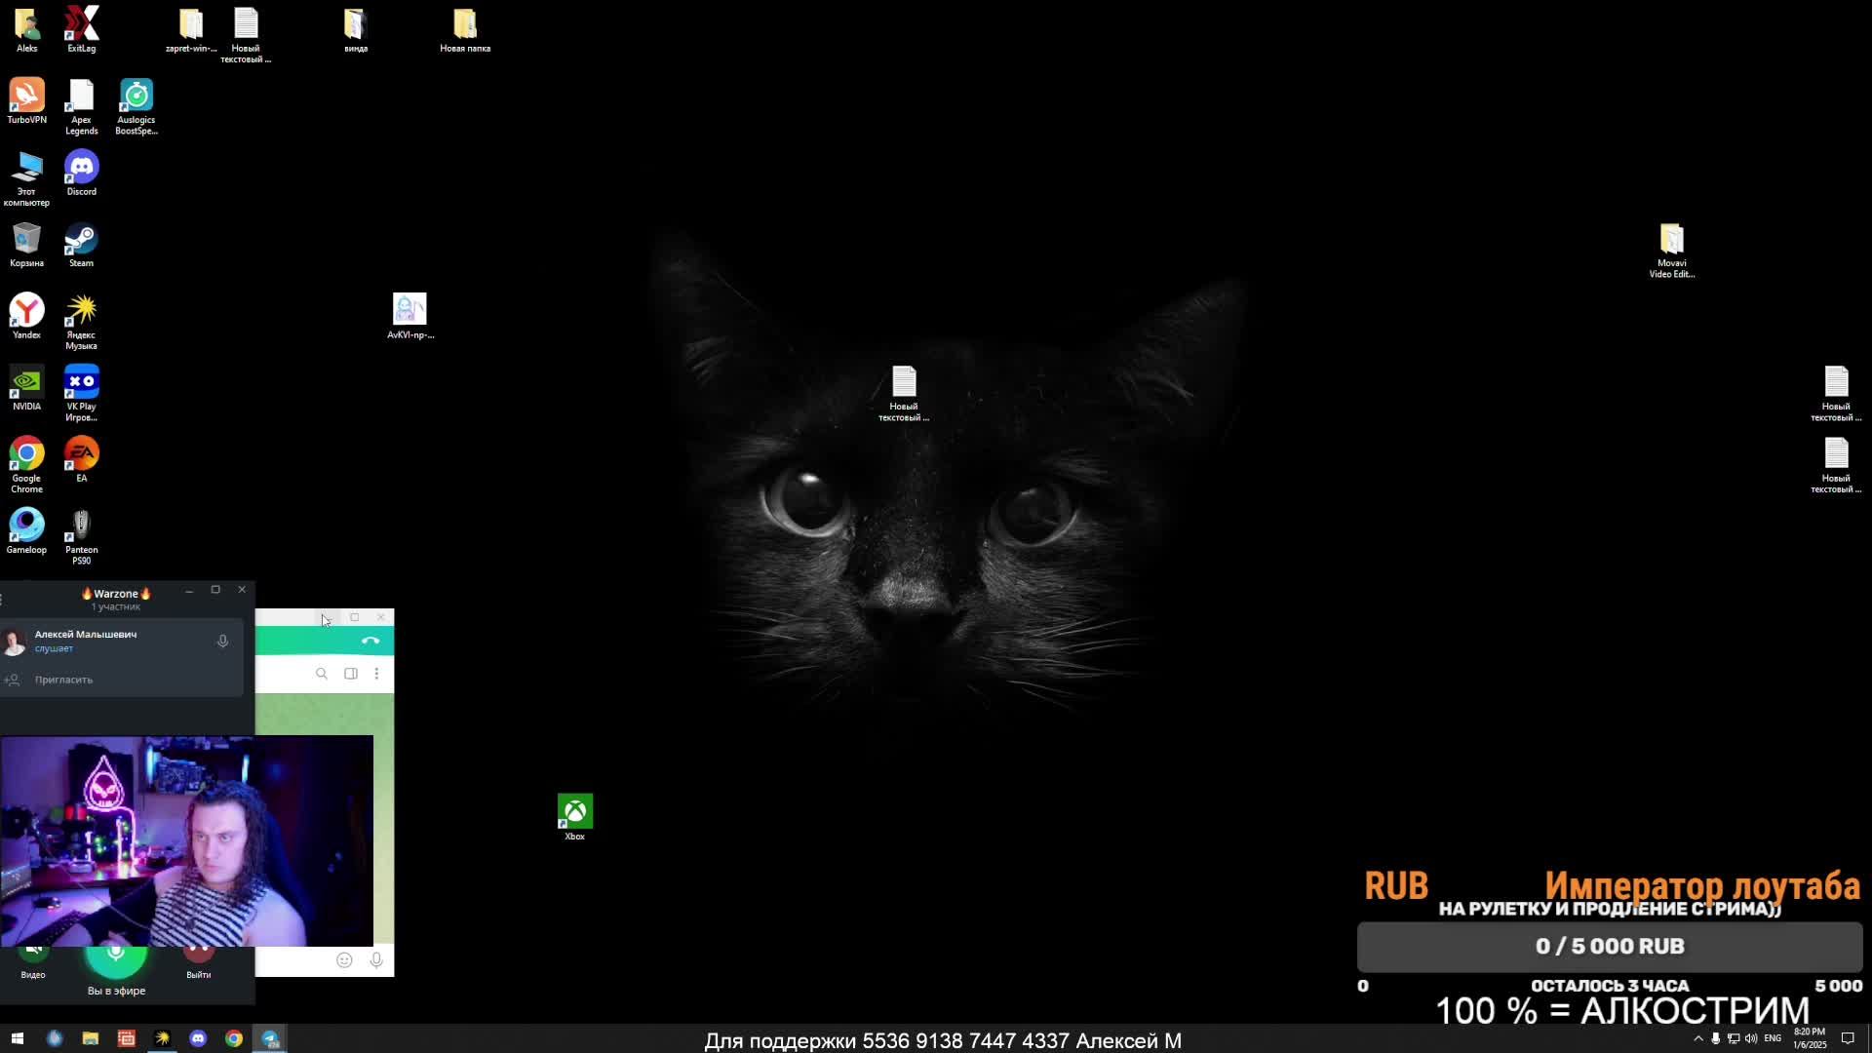Image resolution: width=1872 pixels, height=1053 pixels.
Task: Open search in Telegram chat header
Action: click(x=322, y=674)
